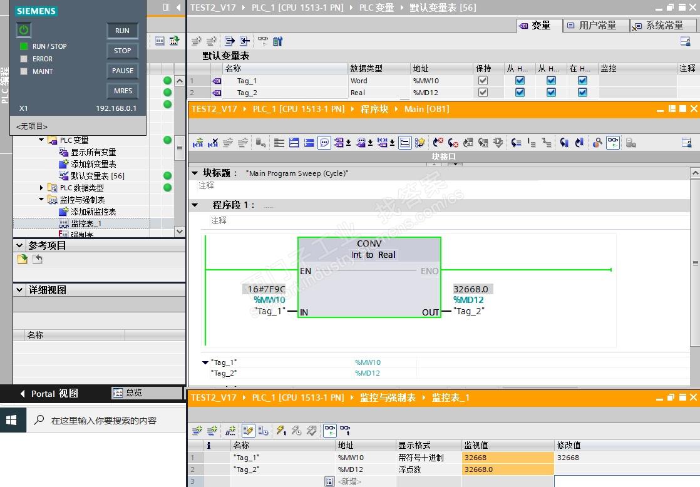Open 显示所有变量 in project tree
The image size is (700, 487).
93,152
